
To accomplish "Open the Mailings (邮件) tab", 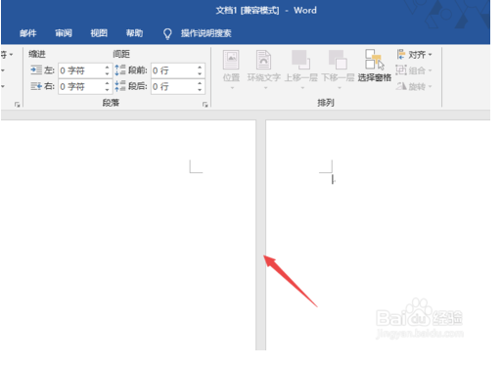I will click(28, 33).
